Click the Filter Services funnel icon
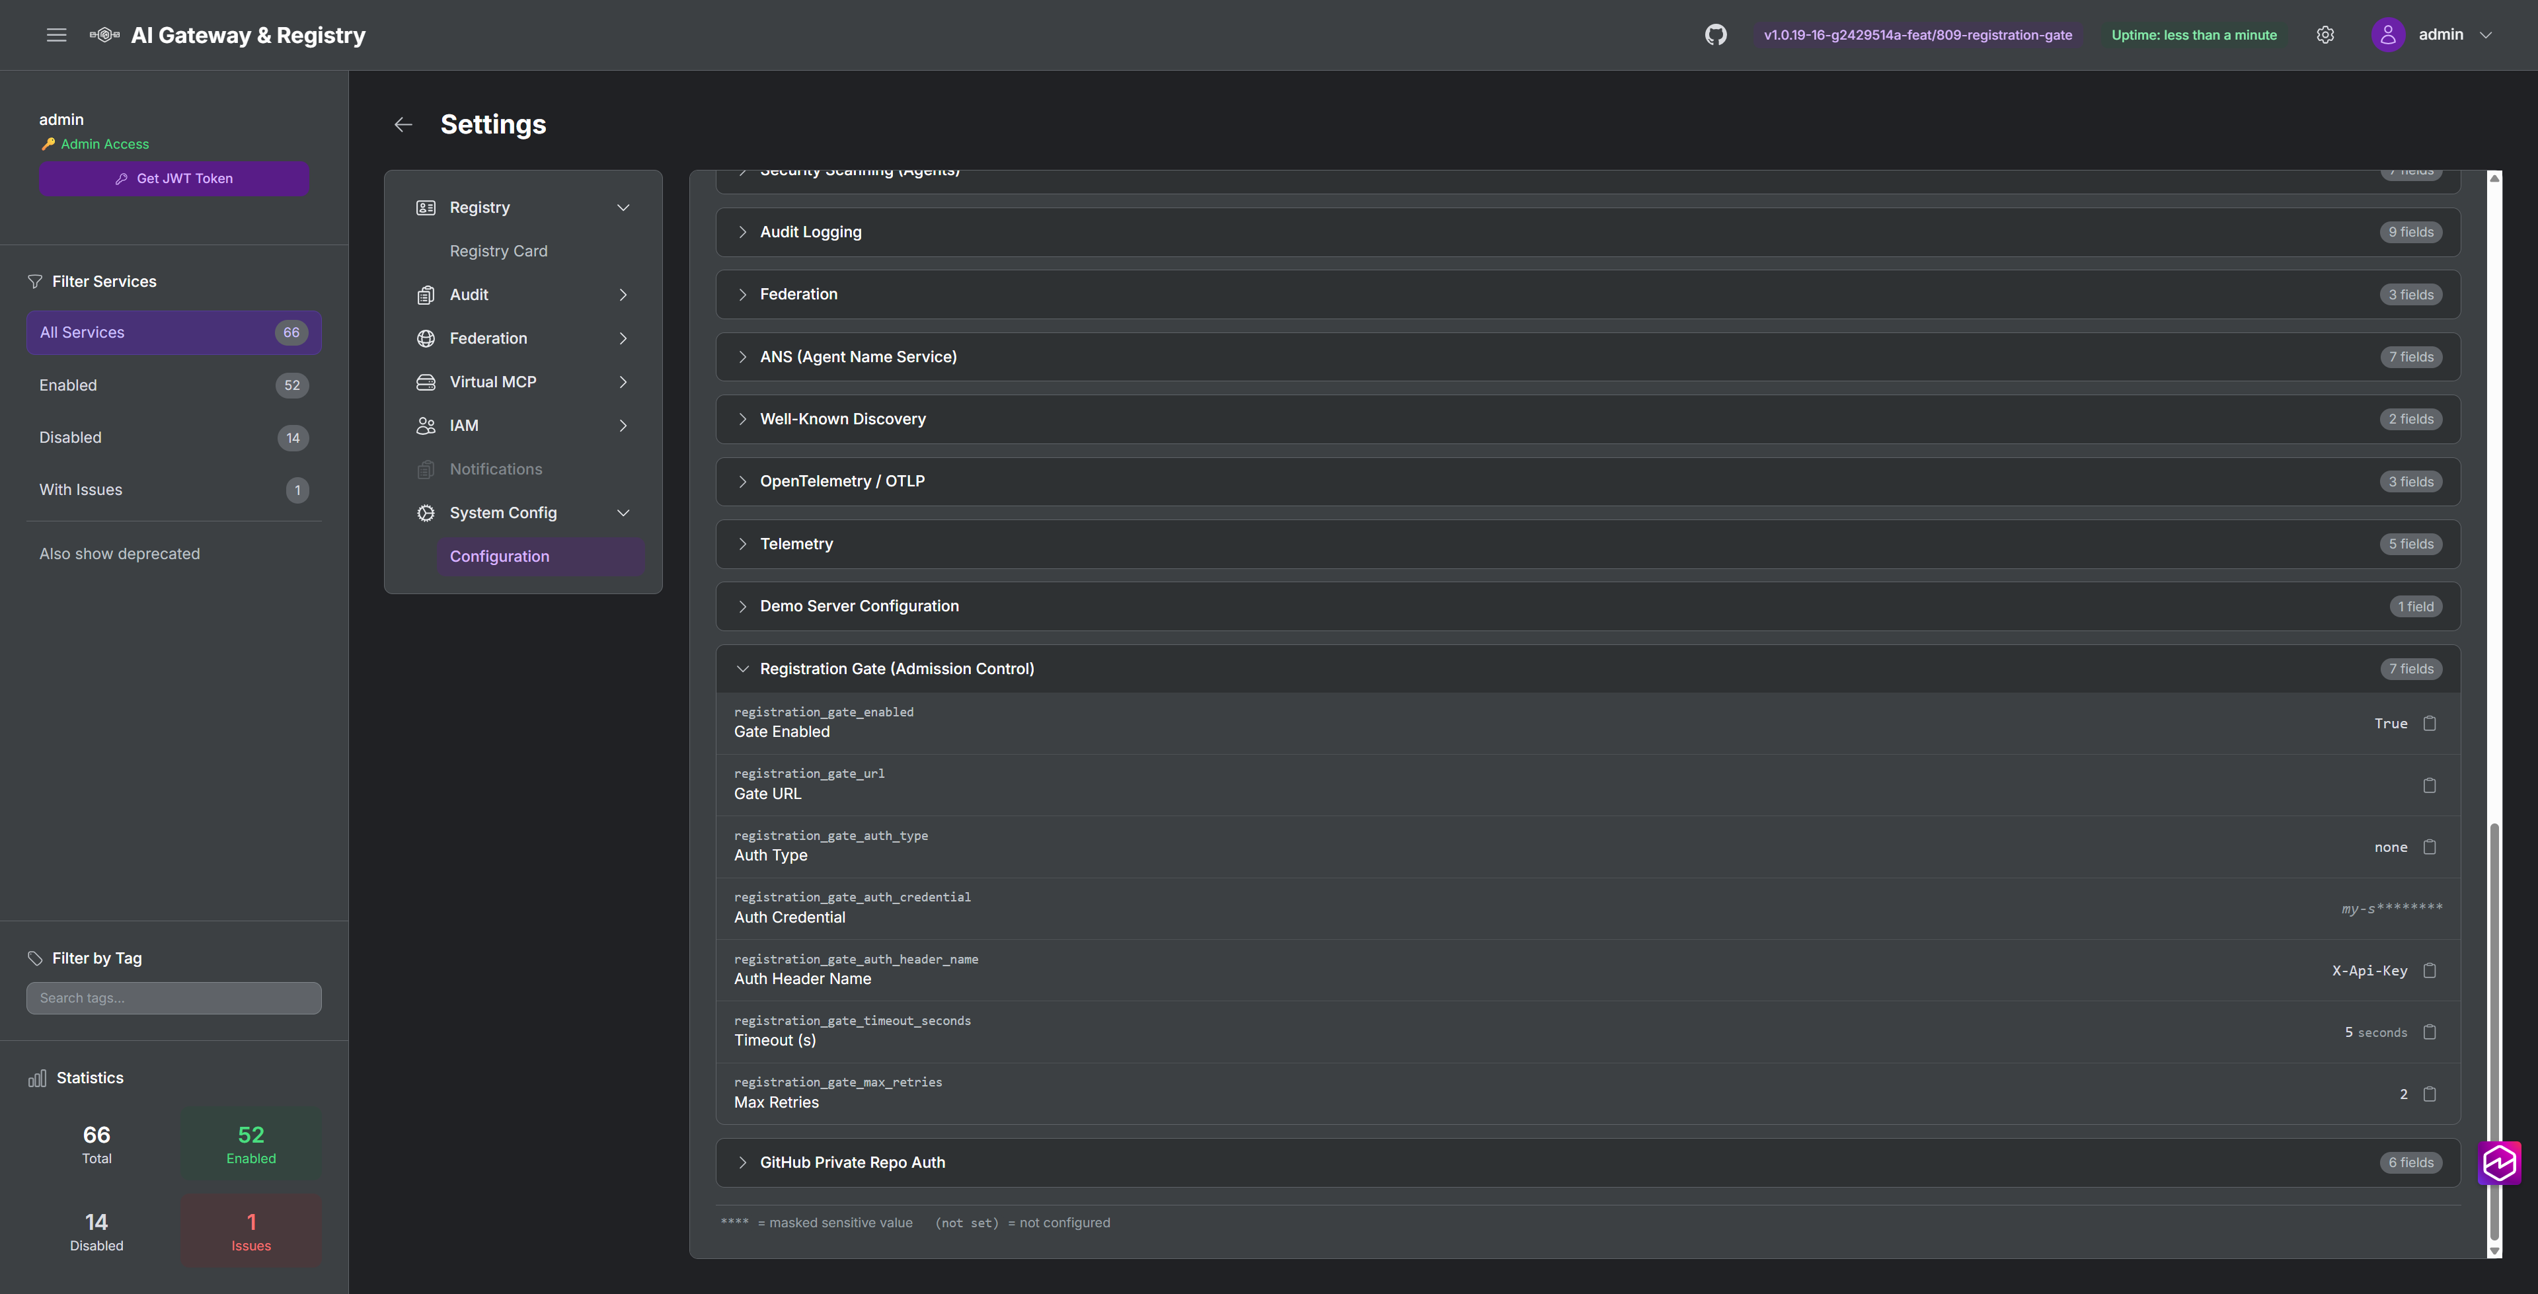Image resolution: width=2538 pixels, height=1294 pixels. pyautogui.click(x=34, y=282)
